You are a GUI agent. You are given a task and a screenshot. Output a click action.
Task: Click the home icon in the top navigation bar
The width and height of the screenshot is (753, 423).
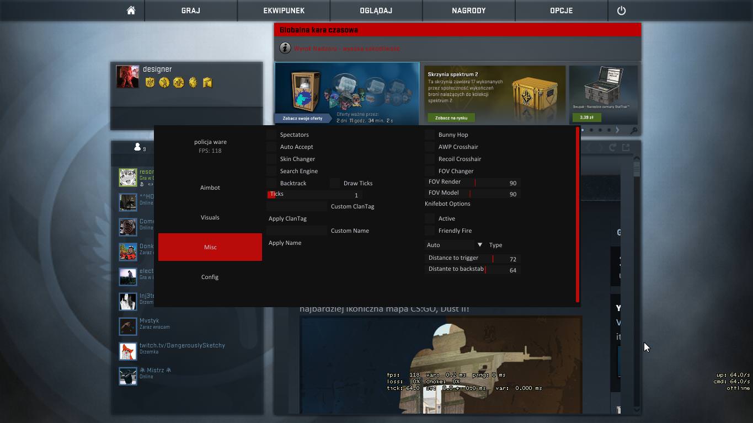pyautogui.click(x=130, y=9)
